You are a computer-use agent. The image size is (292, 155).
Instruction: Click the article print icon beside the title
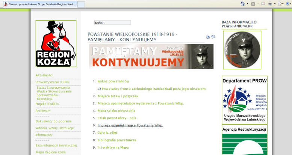click(208, 37)
